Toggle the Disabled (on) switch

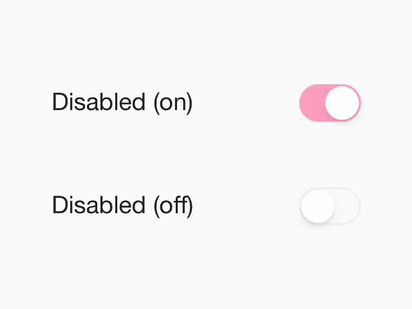tap(330, 103)
